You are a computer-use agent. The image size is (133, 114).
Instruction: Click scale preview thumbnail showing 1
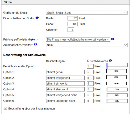[117, 101]
